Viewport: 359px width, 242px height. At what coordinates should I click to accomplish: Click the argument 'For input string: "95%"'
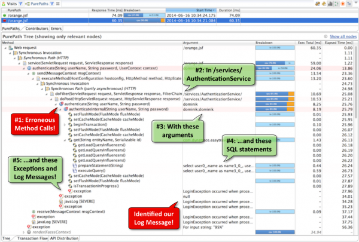(x=203, y=228)
